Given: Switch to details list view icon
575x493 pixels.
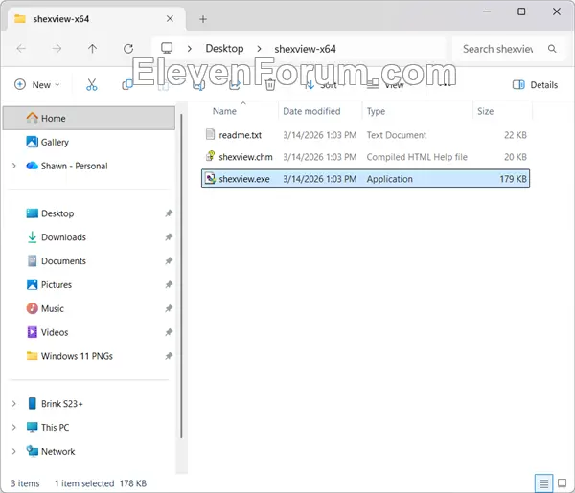Looking at the screenshot, I should [x=543, y=483].
